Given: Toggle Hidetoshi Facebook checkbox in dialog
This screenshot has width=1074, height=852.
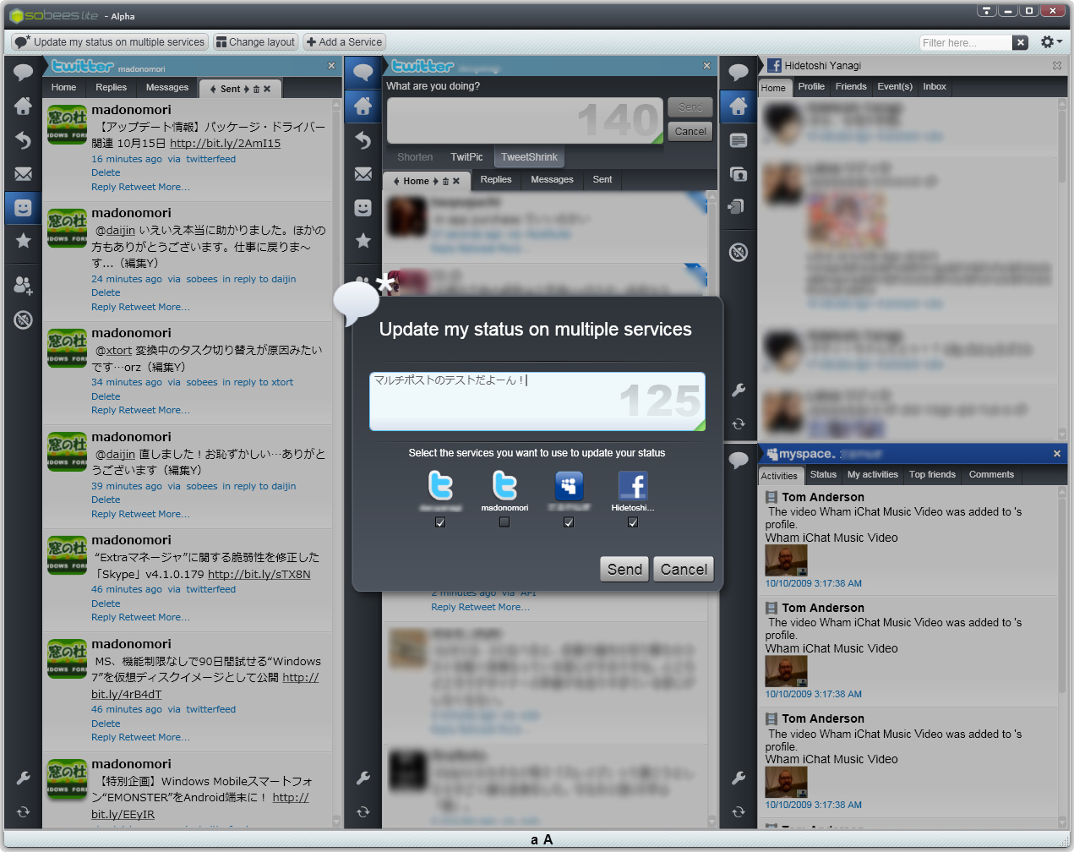Looking at the screenshot, I should click(633, 522).
